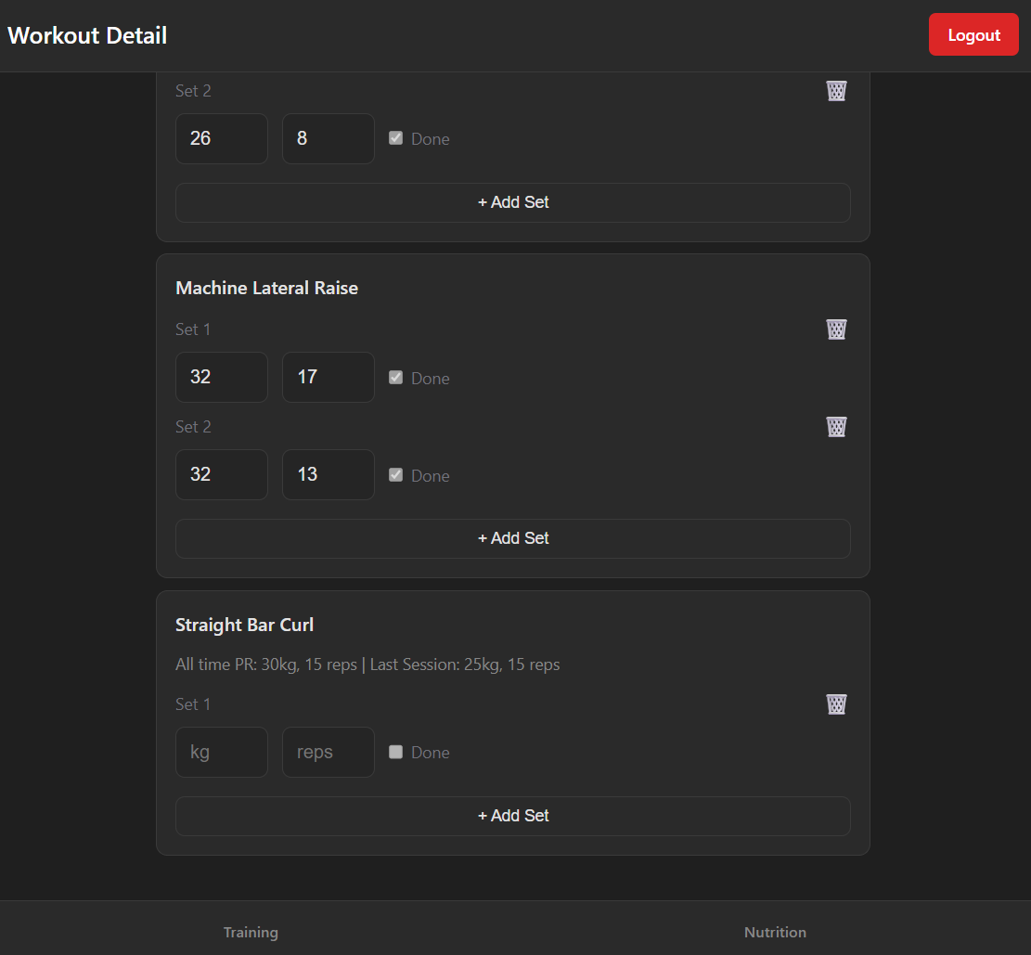Image resolution: width=1031 pixels, height=955 pixels.
Task: Uncheck Done for Set 2 with 8 reps
Action: tap(395, 137)
